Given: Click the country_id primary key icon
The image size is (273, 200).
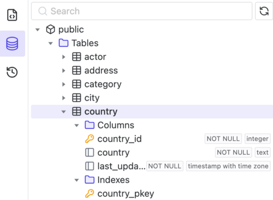Looking at the screenshot, I should 90,139.
